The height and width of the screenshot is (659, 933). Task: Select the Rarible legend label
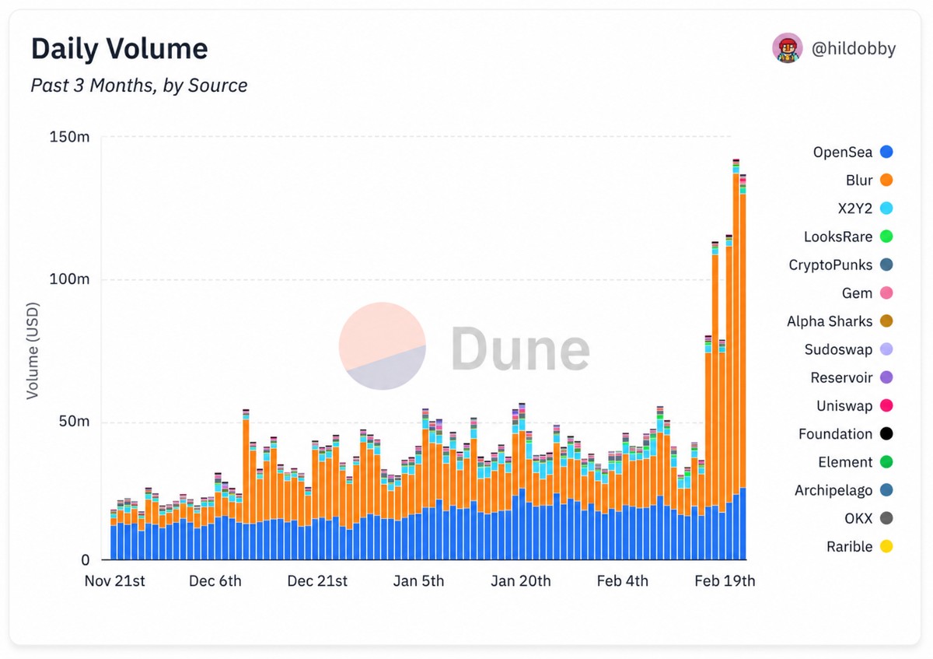(850, 547)
